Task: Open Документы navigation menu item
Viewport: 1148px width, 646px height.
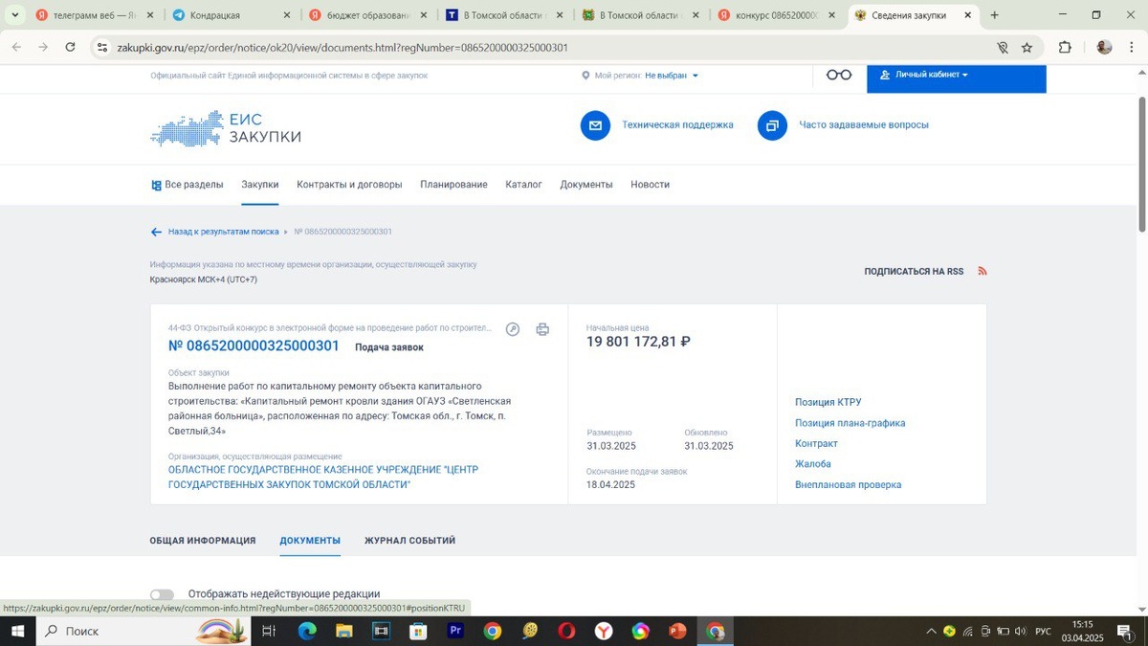Action: [x=586, y=185]
